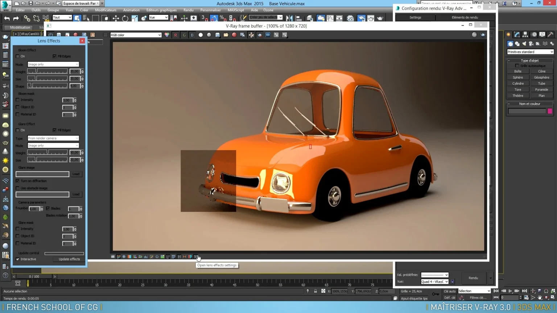Click the Stop rendering icon
This screenshot has width=557, height=313.
coord(474,35)
